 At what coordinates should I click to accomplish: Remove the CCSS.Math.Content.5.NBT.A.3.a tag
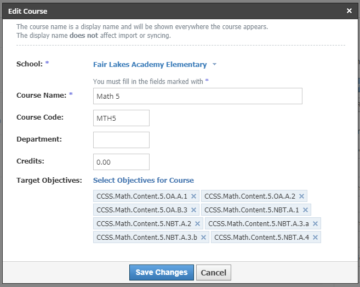pyautogui.click(x=315, y=224)
